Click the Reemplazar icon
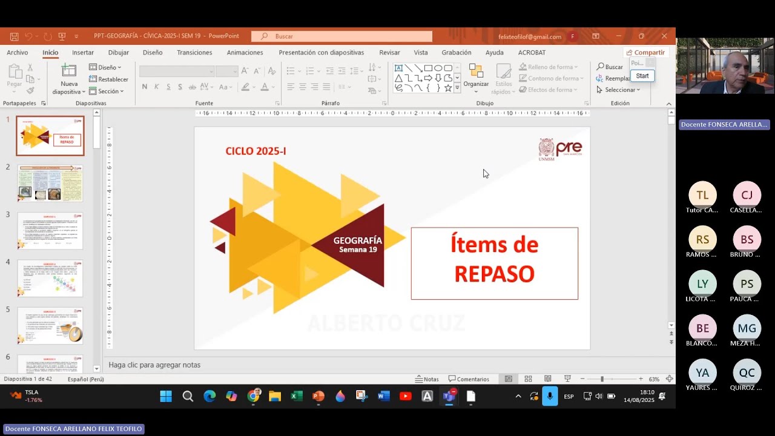This screenshot has height=436, width=775. (x=601, y=79)
